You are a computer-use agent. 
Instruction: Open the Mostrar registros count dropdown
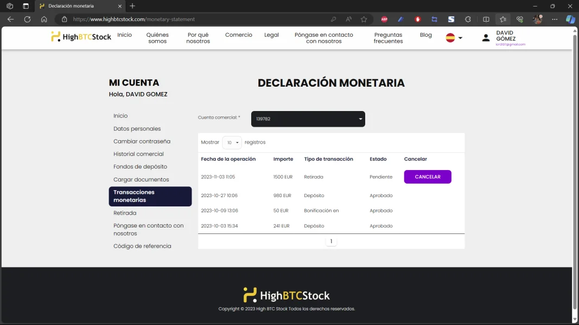pyautogui.click(x=232, y=142)
